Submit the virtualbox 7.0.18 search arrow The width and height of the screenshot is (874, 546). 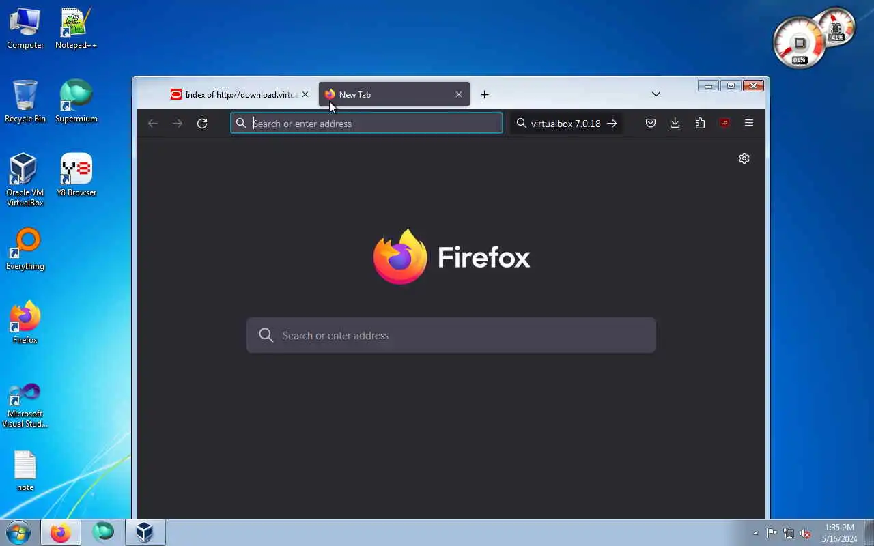[612, 123]
